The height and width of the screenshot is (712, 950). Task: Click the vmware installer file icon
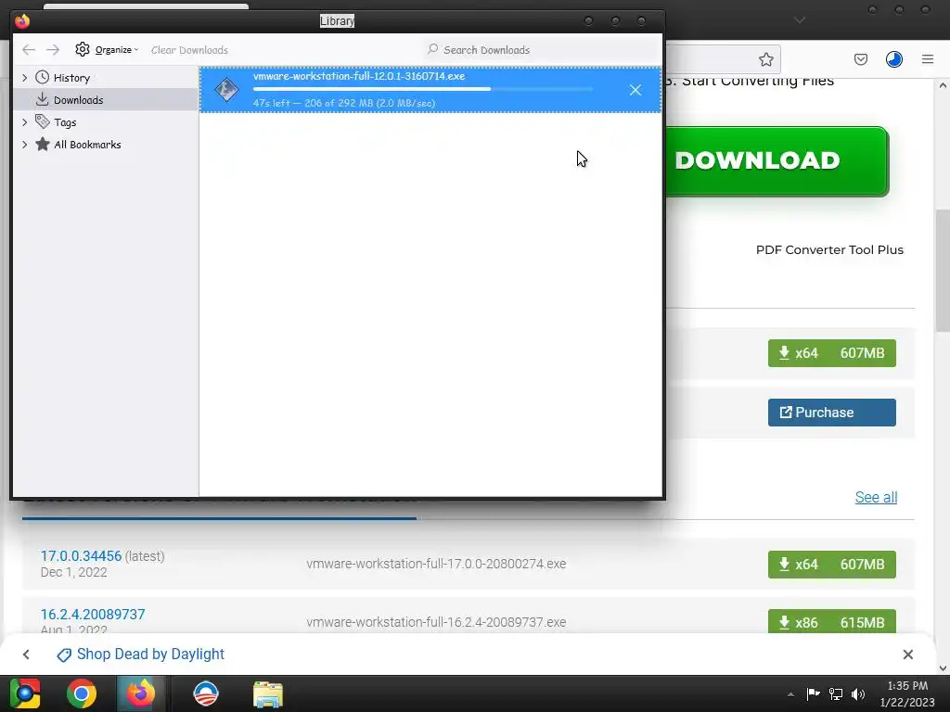(x=226, y=90)
